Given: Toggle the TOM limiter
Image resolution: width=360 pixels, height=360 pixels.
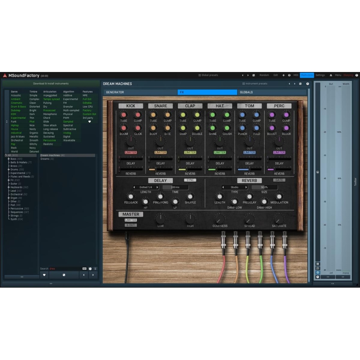Looking at the screenshot, I should pos(249,152).
